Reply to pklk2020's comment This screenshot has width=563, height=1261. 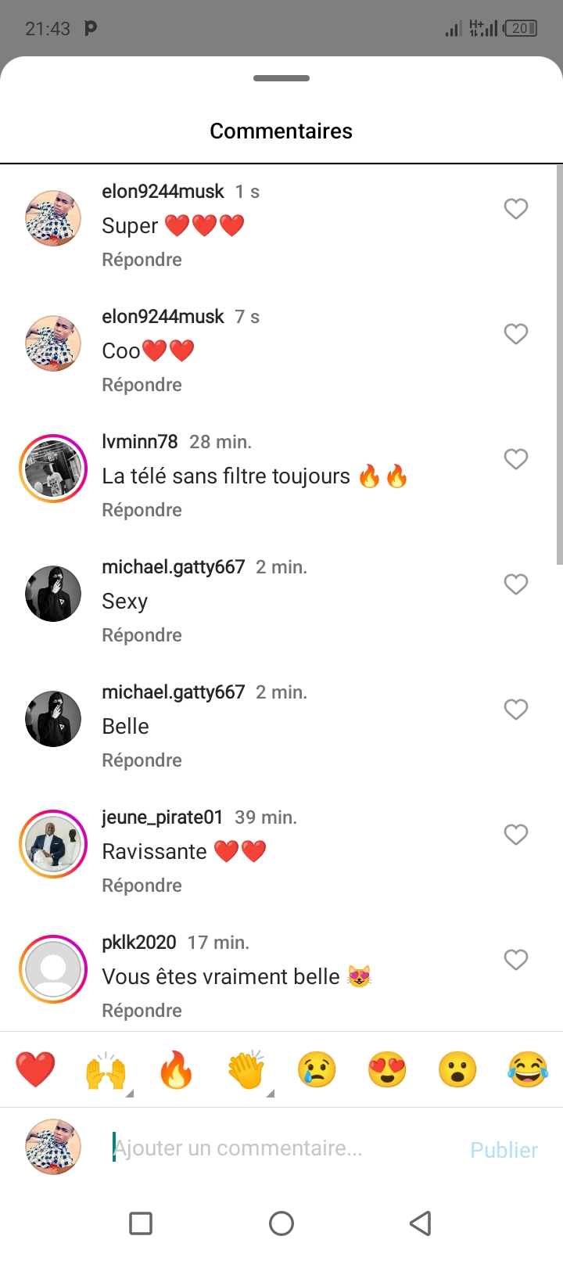pyautogui.click(x=142, y=1011)
